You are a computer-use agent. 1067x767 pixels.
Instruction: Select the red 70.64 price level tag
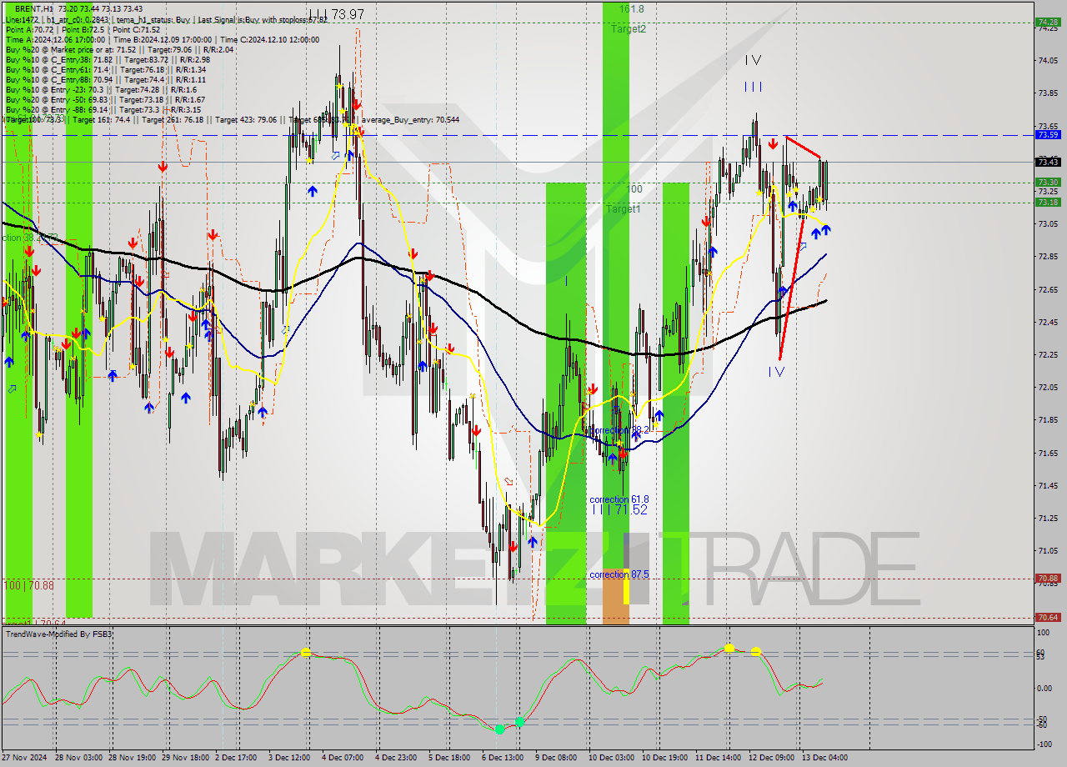pyautogui.click(x=1047, y=617)
